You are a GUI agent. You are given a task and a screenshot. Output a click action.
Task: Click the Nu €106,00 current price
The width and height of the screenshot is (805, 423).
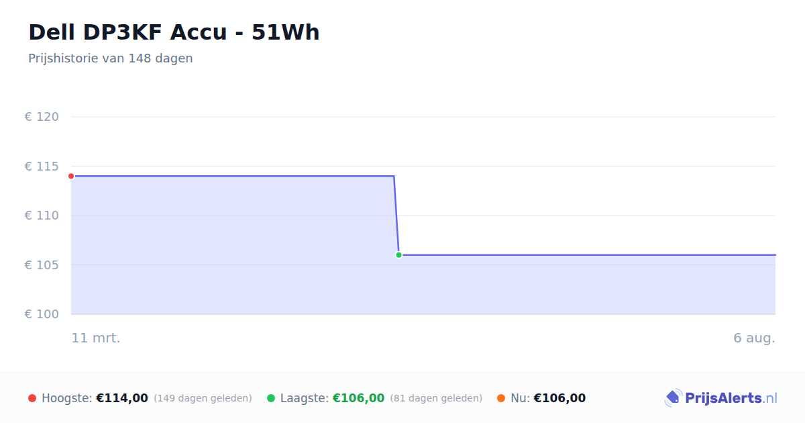point(559,398)
